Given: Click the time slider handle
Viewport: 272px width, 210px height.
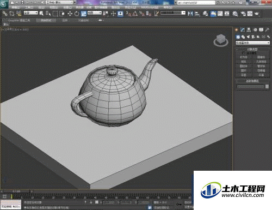Looking at the screenshot, I should (16, 191).
